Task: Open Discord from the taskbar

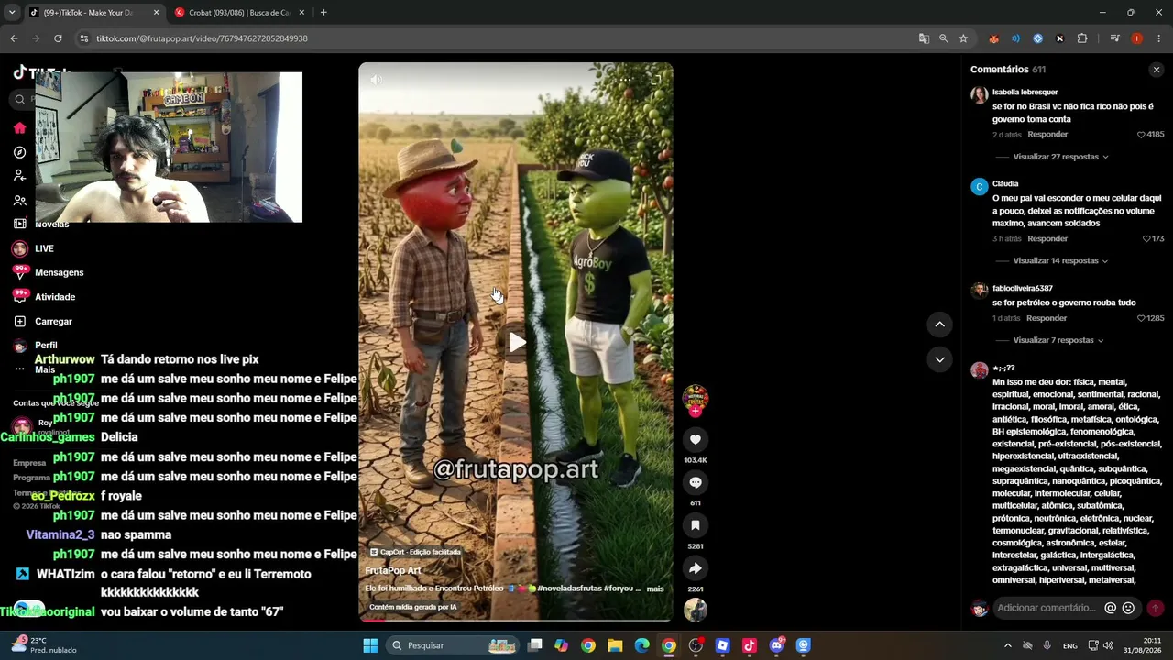Action: 776,645
